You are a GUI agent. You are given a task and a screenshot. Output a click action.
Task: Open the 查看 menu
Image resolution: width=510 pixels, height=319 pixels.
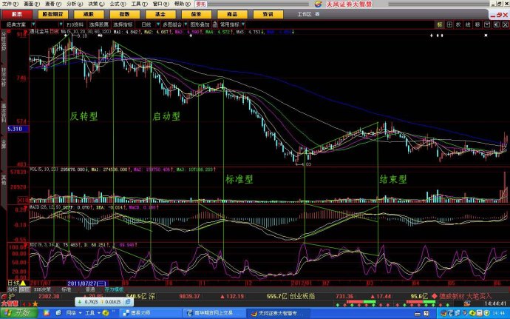point(53,4)
